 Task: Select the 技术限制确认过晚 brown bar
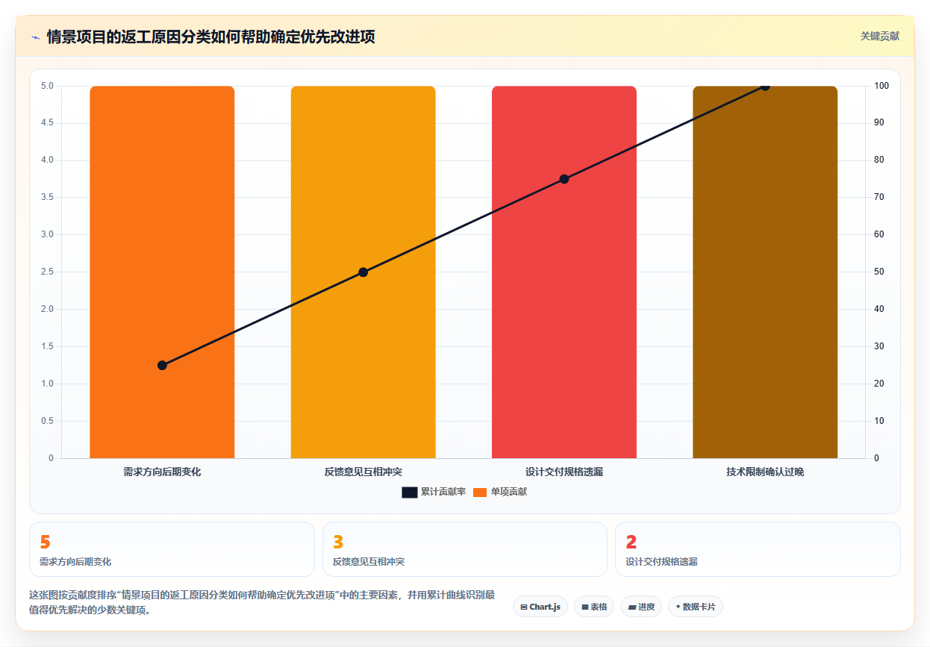click(765, 272)
